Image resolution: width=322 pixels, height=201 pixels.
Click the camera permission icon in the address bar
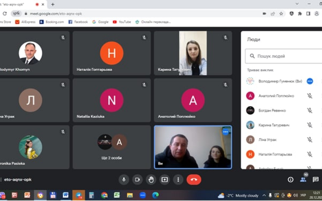(264, 14)
